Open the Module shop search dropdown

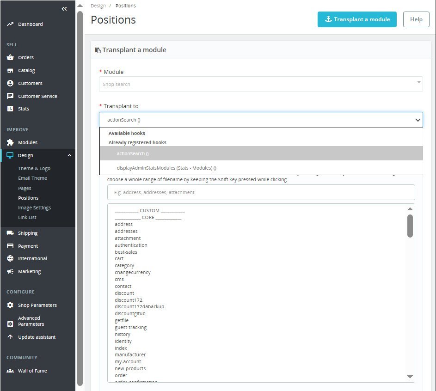pos(261,84)
